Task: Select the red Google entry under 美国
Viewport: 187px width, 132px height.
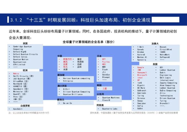Action: coord(141,67)
